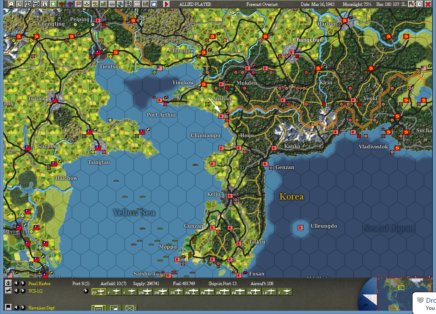436x314 pixels.
Task: Click the left arrow beside Hawaiian Dept
Action: tap(16, 306)
